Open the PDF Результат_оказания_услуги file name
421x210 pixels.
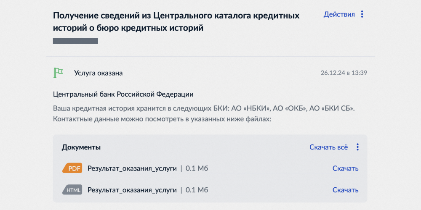coord(132,168)
